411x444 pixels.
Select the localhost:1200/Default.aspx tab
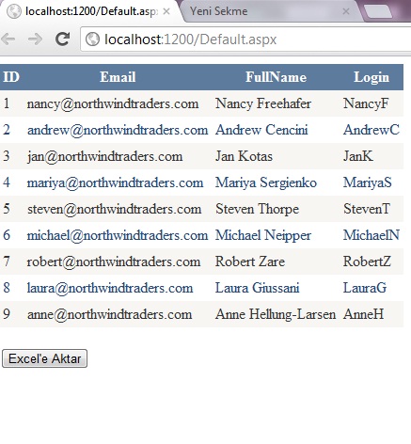89,11
